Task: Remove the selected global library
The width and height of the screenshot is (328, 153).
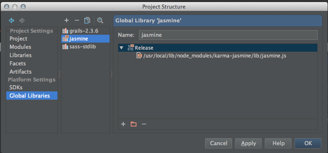Action: (77, 20)
